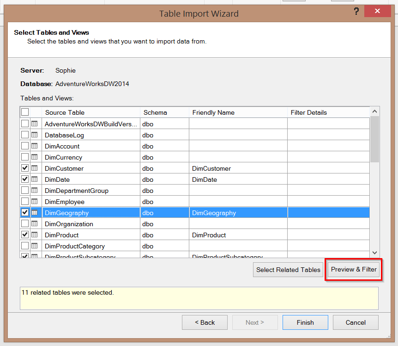Image resolution: width=398 pixels, height=346 pixels.
Task: Click the table icon next to DimEmployee
Action: coord(35,202)
